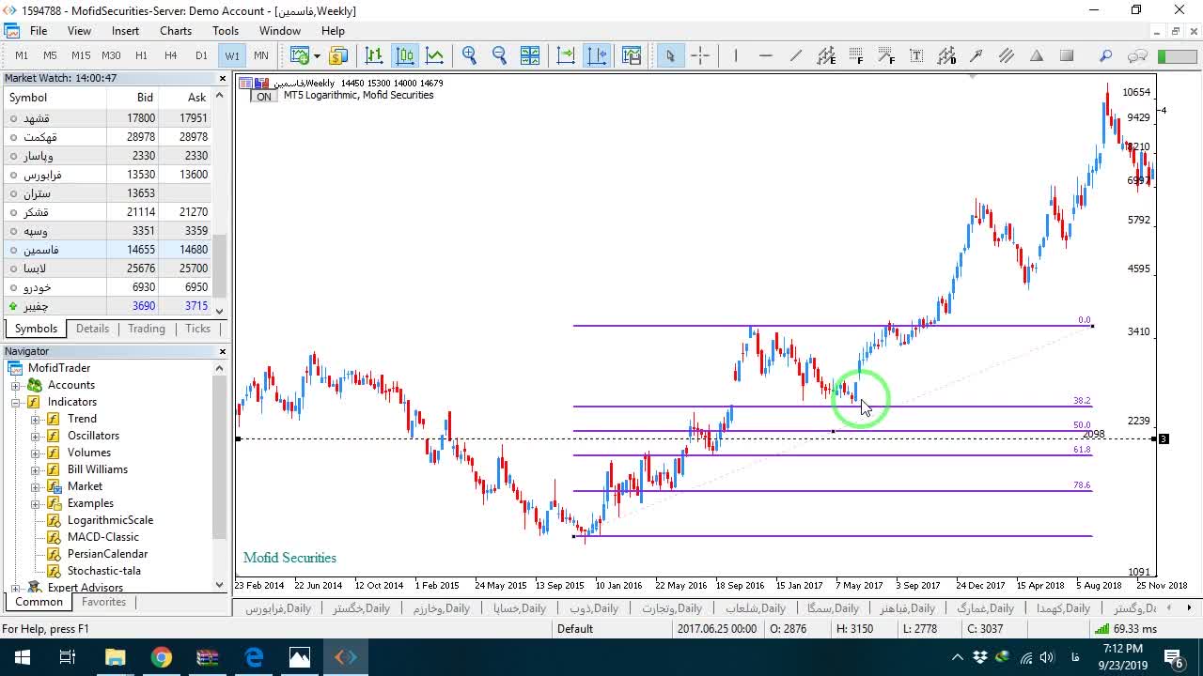The height and width of the screenshot is (676, 1203).
Task: Expand the Trend indicators node
Action: (36, 419)
